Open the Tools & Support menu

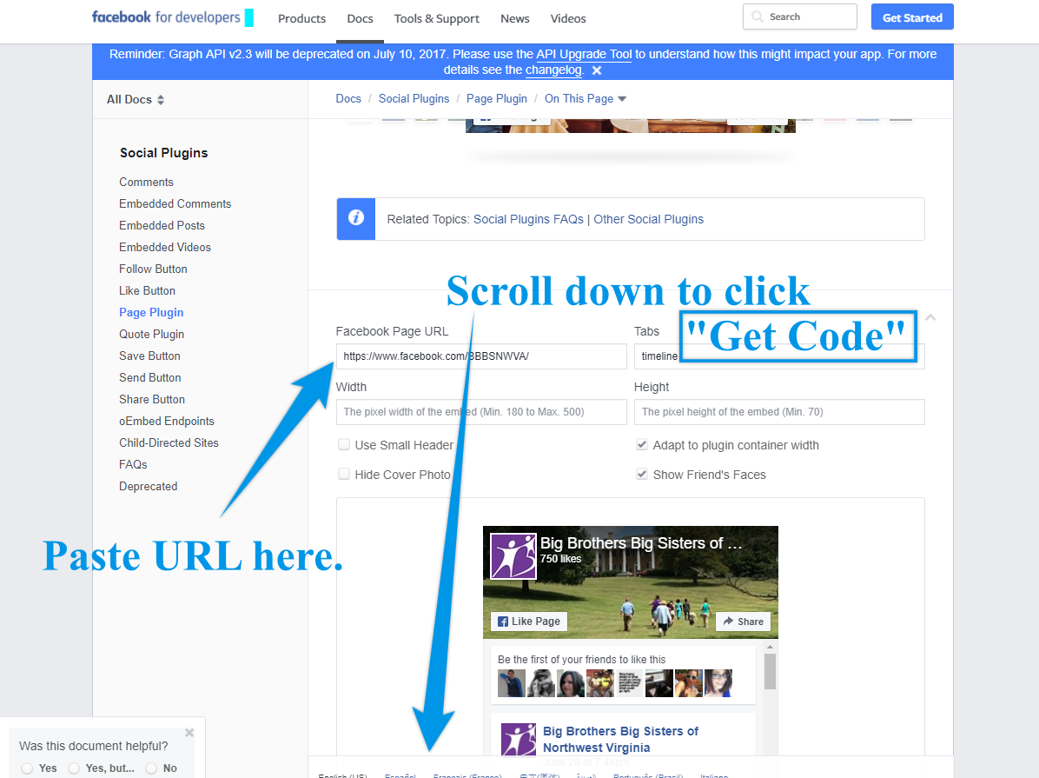click(x=437, y=18)
